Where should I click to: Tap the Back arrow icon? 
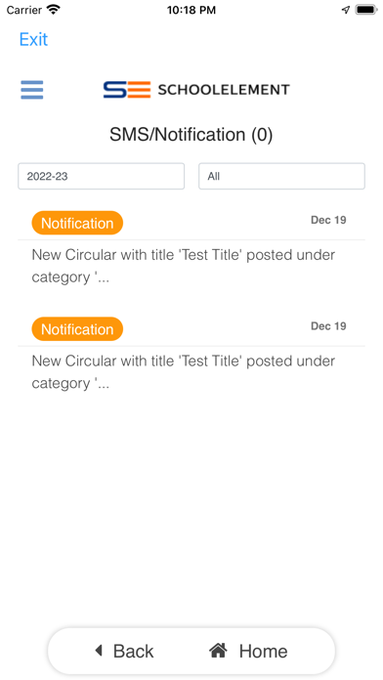coord(99,651)
